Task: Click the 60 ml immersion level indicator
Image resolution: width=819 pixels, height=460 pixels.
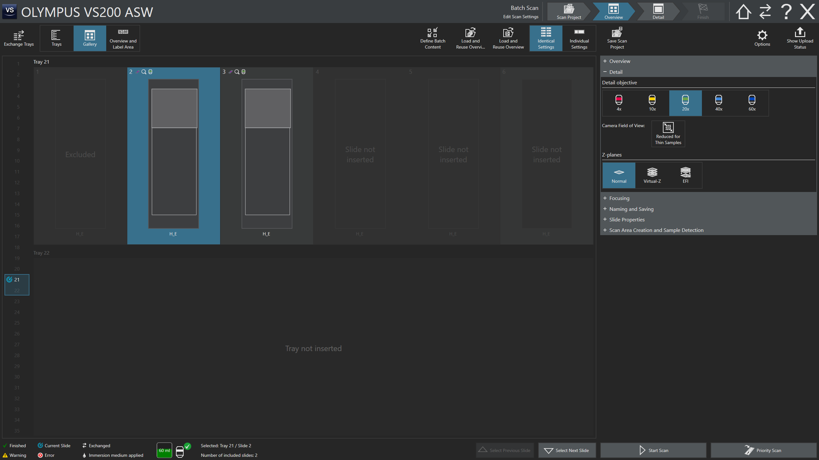Action: 164,450
